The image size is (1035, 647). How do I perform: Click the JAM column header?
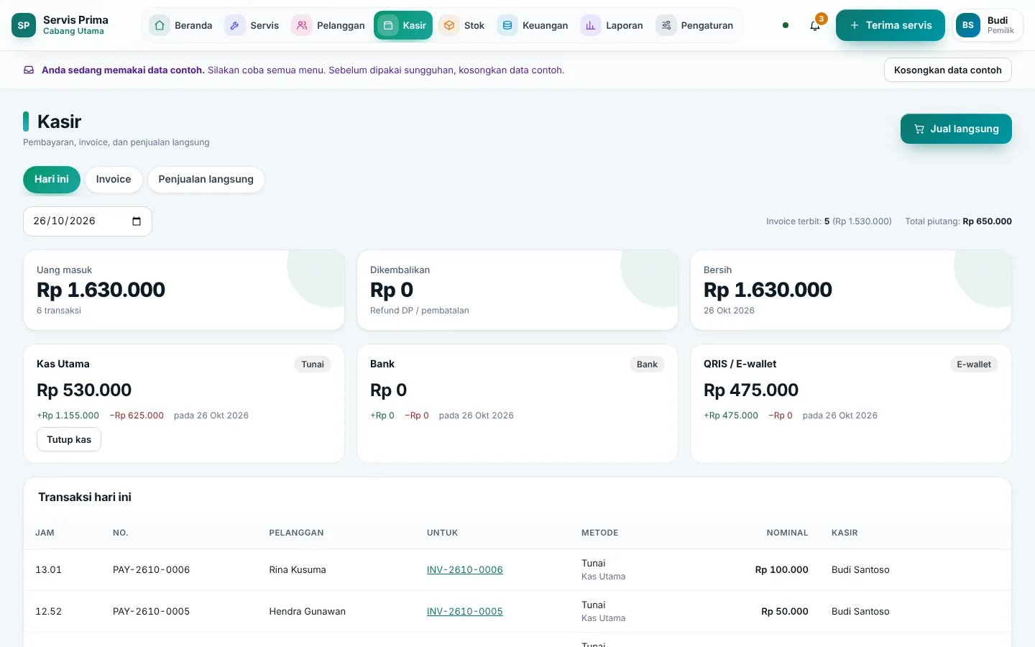pos(45,533)
